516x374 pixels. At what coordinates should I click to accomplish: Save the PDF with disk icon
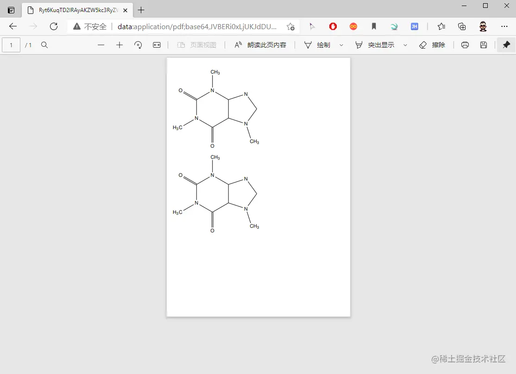484,45
